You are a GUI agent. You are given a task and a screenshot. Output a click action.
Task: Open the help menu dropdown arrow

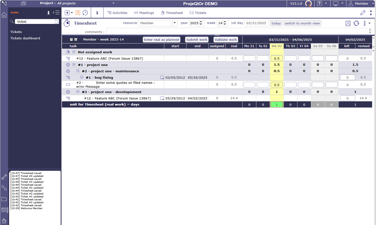point(326,3)
